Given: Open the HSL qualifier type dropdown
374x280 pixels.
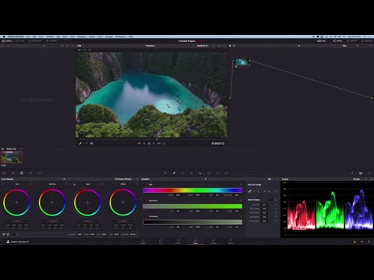Looking at the screenshot, I should click(270, 179).
